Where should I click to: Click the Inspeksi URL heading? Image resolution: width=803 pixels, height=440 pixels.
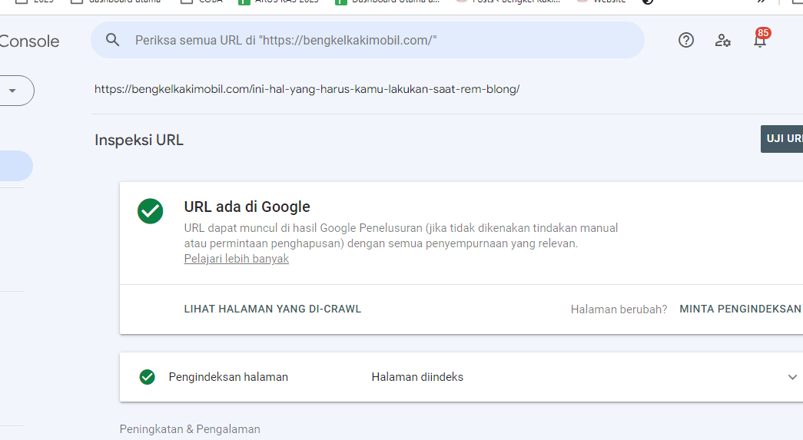pyautogui.click(x=139, y=141)
